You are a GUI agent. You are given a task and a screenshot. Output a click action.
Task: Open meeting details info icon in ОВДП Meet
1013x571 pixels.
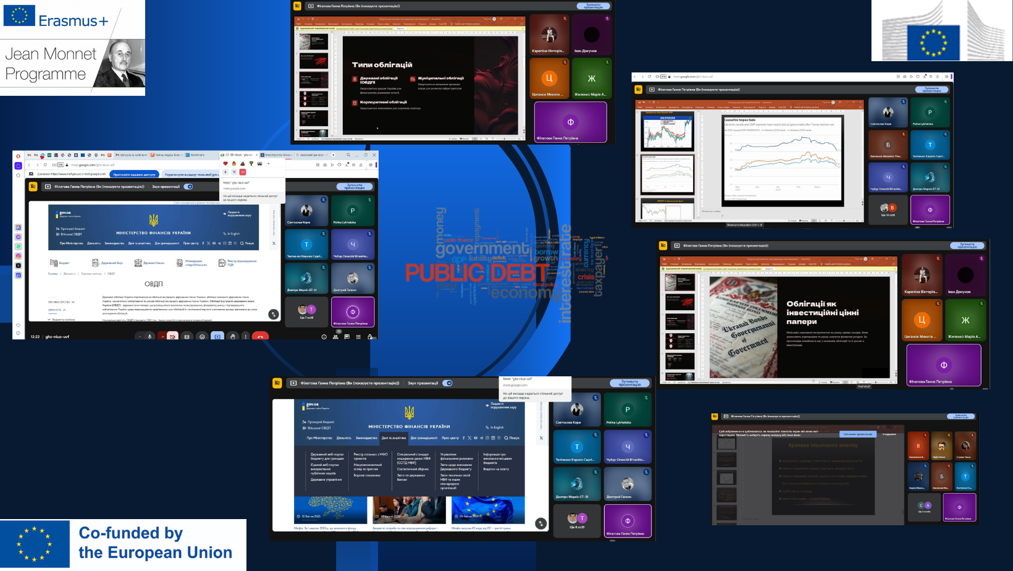[324, 337]
